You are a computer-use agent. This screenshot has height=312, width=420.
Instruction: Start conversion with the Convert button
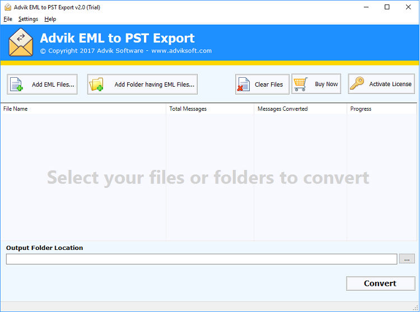coord(380,283)
